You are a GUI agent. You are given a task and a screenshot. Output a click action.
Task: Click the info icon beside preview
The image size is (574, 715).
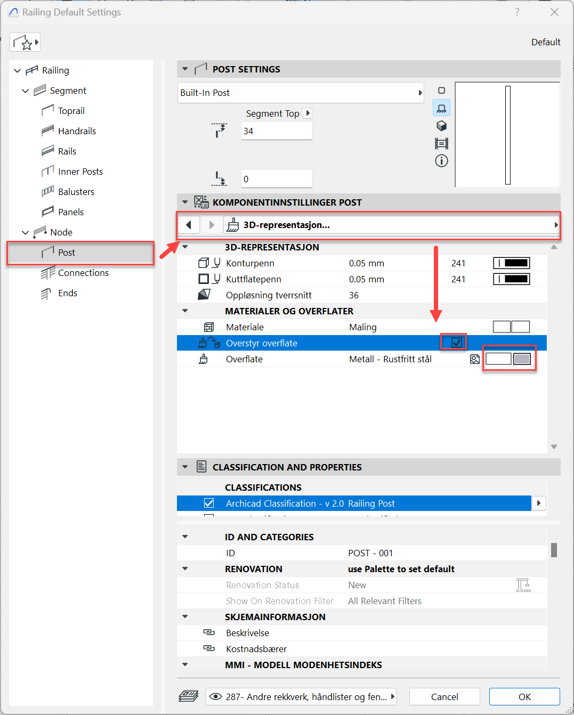(x=441, y=161)
